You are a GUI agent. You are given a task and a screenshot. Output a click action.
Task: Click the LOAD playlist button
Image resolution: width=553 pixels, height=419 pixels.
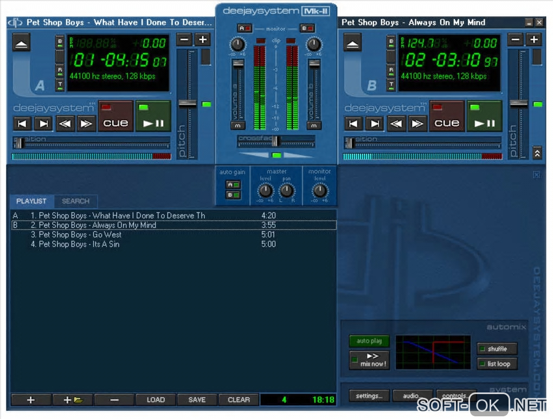(x=156, y=400)
